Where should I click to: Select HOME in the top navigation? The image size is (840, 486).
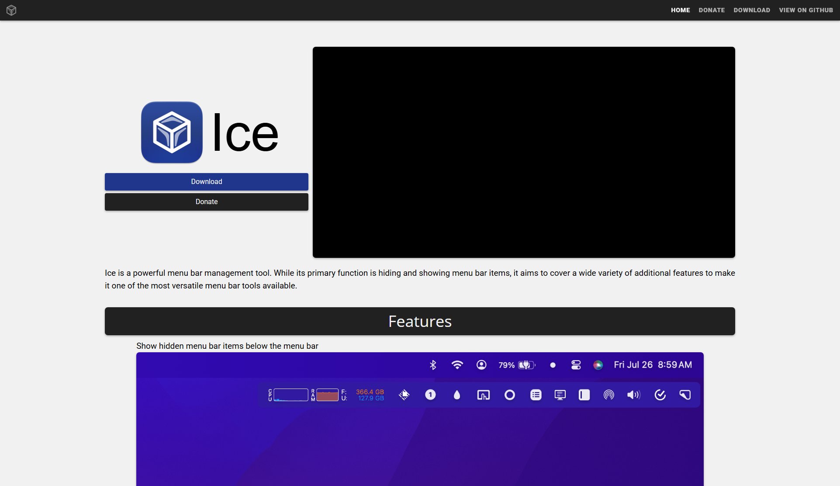pos(680,10)
